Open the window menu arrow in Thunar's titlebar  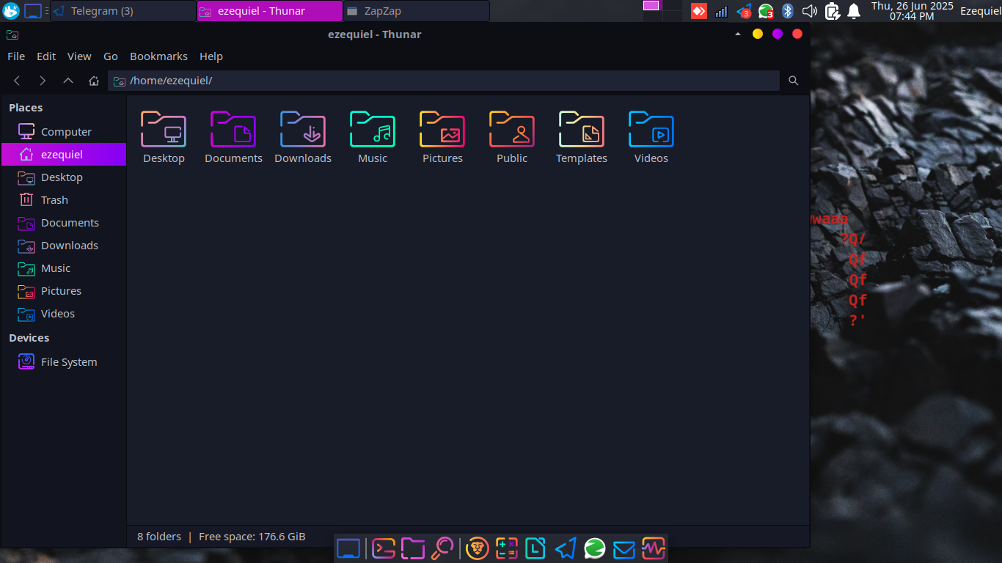(738, 34)
